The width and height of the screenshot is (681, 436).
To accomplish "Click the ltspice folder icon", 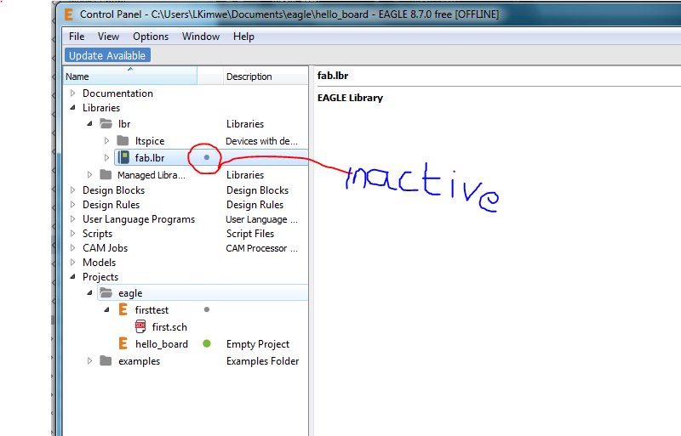I will point(123,140).
